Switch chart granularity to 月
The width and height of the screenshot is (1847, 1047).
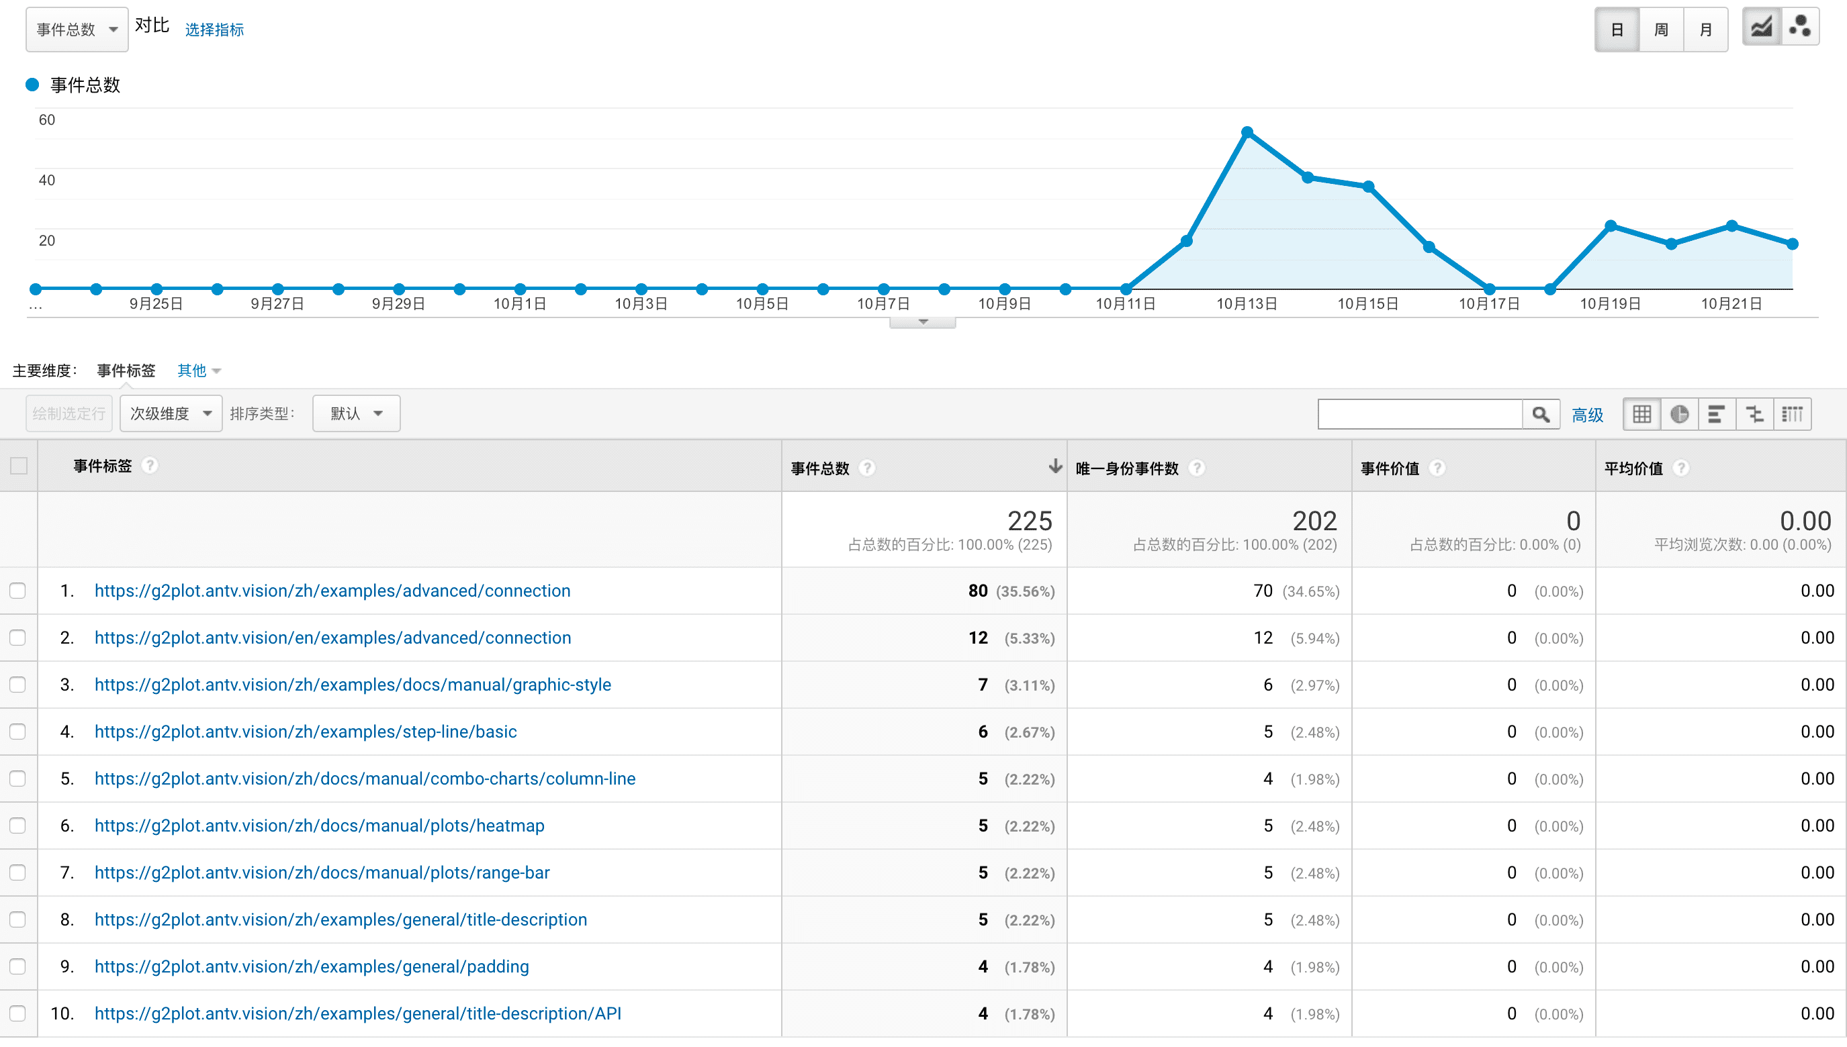pyautogui.click(x=1705, y=30)
